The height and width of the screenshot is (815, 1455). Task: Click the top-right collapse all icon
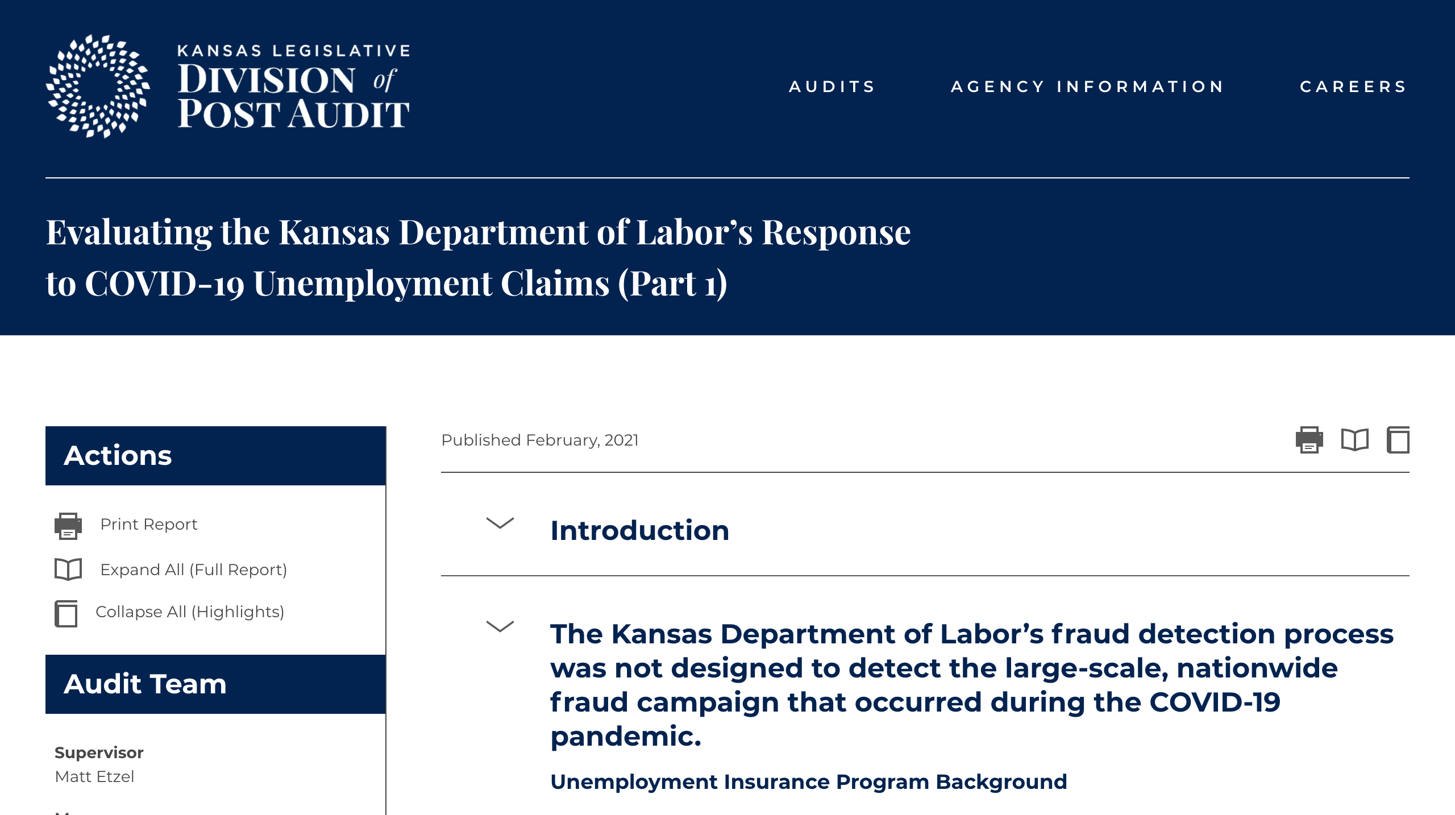[x=1398, y=440]
